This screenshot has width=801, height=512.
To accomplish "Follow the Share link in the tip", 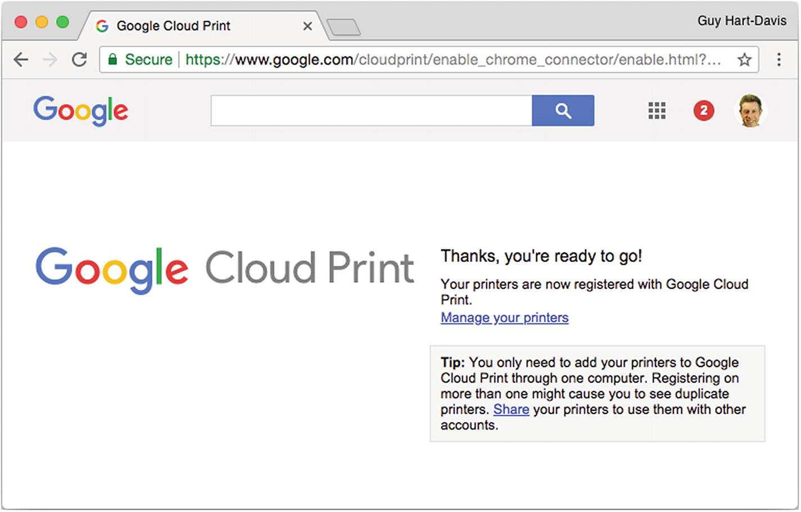I will pos(511,410).
